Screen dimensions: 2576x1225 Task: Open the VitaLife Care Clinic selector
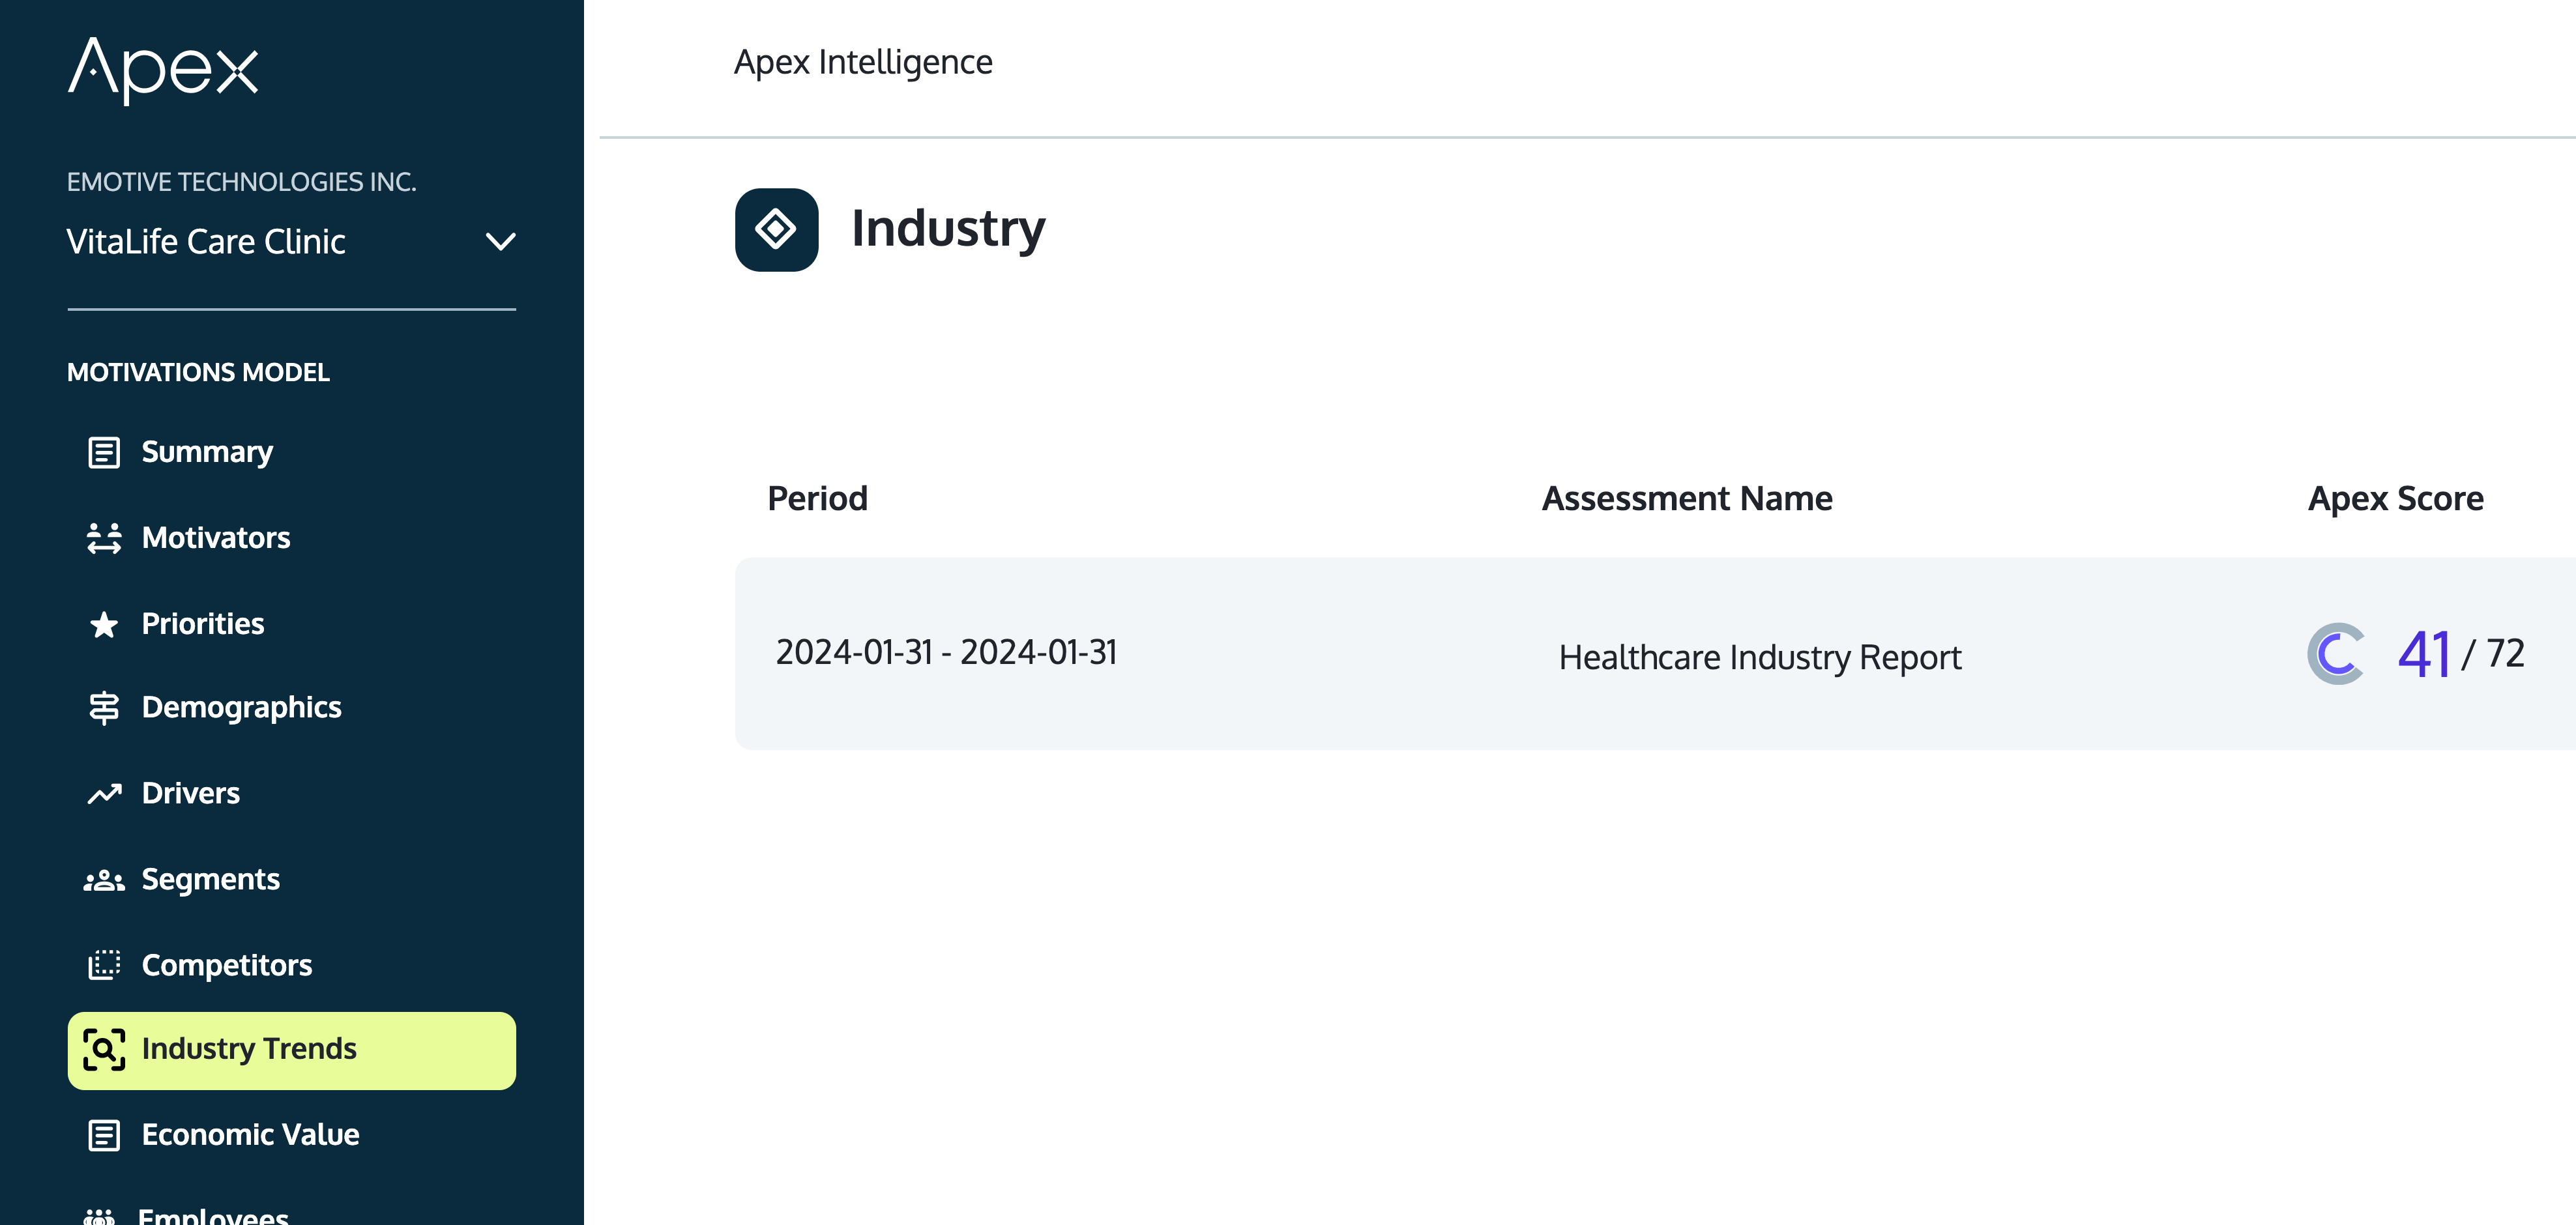291,241
